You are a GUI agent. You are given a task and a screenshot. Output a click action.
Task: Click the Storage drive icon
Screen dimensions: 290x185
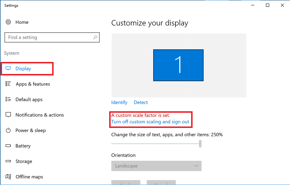[9, 161]
